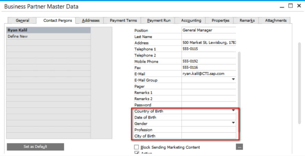Focus the Remarks 1 field
This screenshot has height=156, width=305.
click(209, 92)
